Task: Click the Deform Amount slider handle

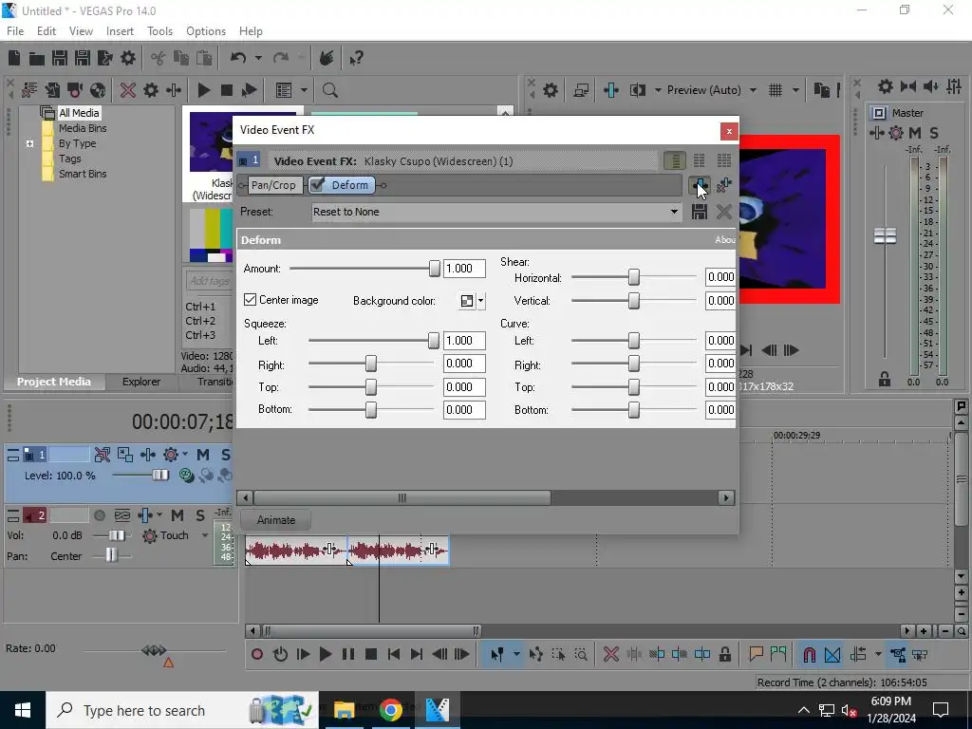Action: point(435,269)
